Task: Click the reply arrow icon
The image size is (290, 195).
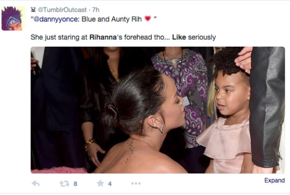Action: click(x=35, y=183)
